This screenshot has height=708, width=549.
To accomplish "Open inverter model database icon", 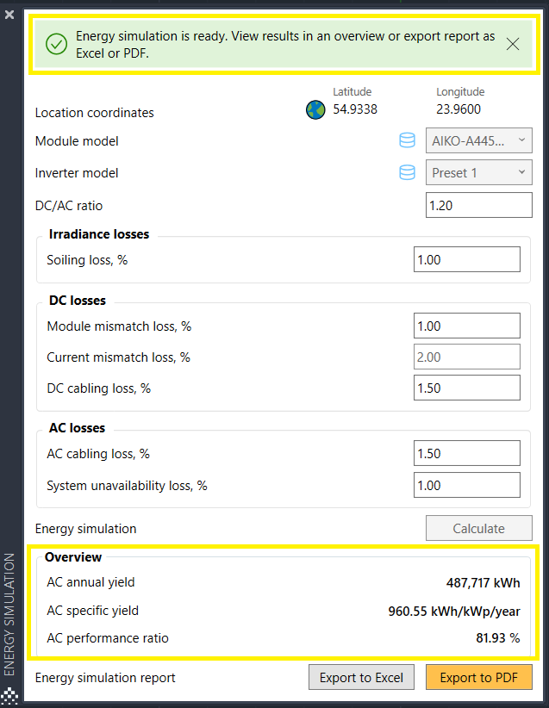I will (407, 172).
